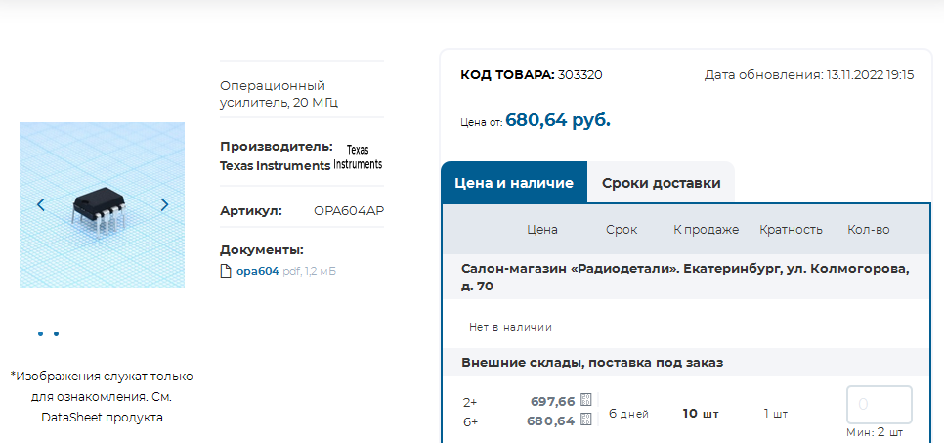Screen dimensions: 944x443
Task: Click the 6 дней delivery term
Action: point(628,414)
